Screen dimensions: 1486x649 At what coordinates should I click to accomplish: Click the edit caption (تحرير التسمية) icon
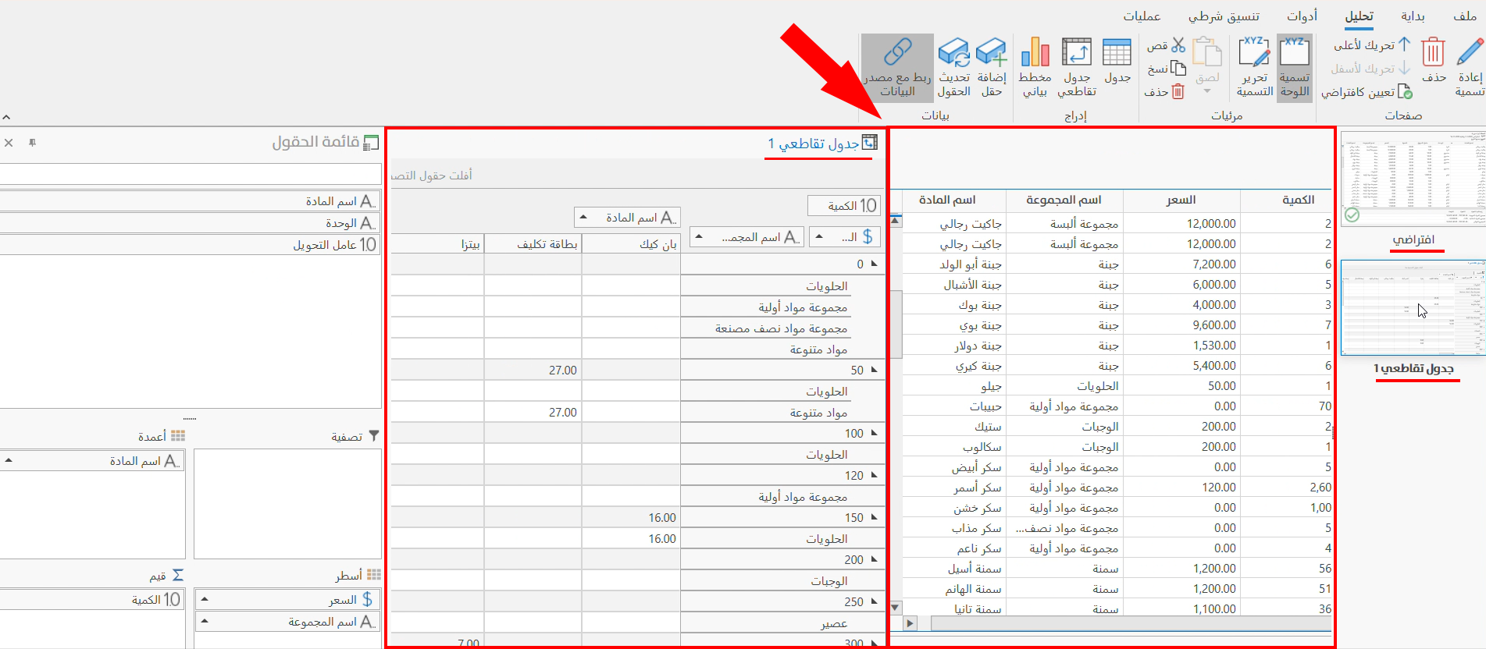tap(1254, 53)
